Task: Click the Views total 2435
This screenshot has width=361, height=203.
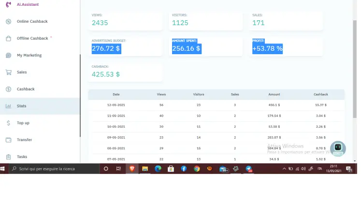Action: pyautogui.click(x=100, y=23)
